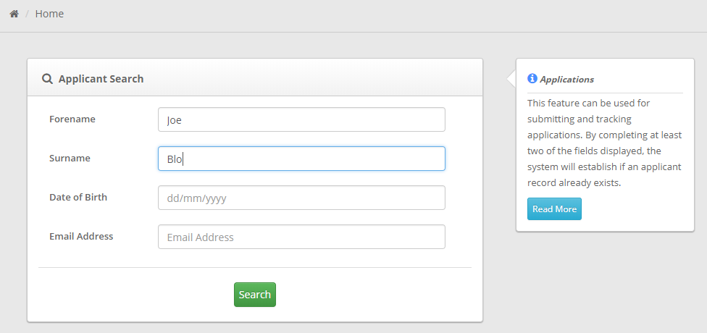Click the home icon in breadcrumb
The image size is (707, 333).
coord(14,14)
